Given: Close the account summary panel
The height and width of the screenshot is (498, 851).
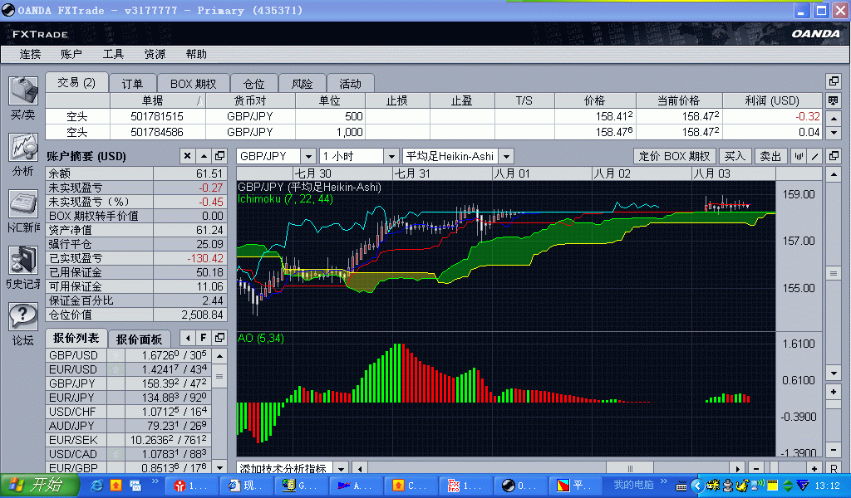Looking at the screenshot, I should [x=187, y=156].
